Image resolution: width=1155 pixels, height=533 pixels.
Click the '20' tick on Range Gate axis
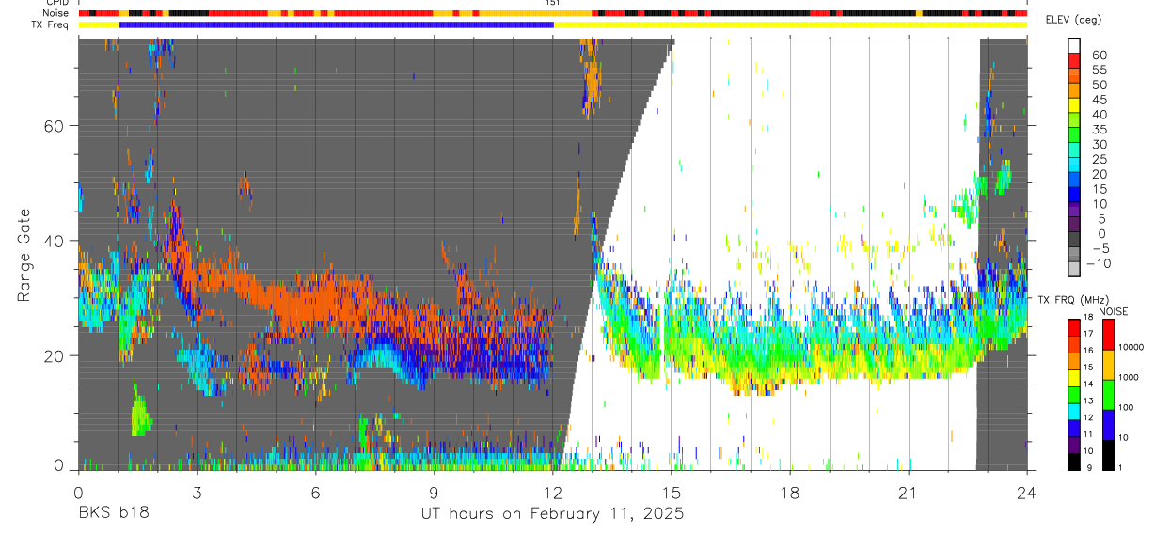click(x=55, y=355)
